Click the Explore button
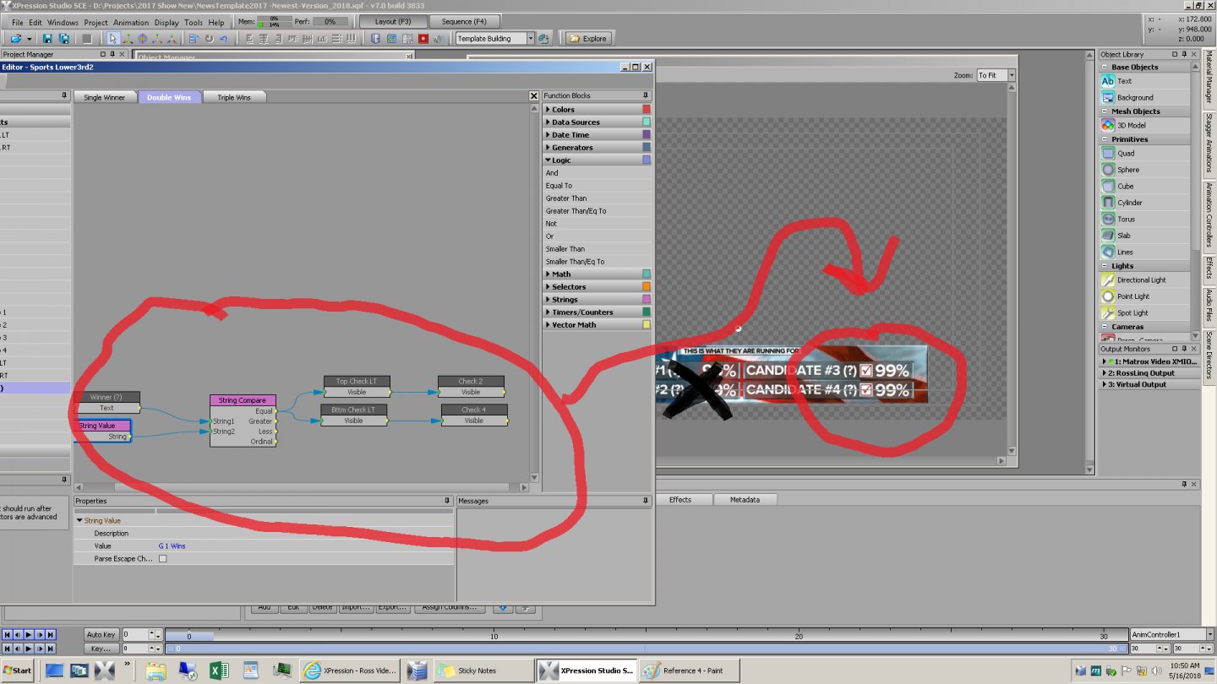1217x684 pixels. (x=589, y=38)
